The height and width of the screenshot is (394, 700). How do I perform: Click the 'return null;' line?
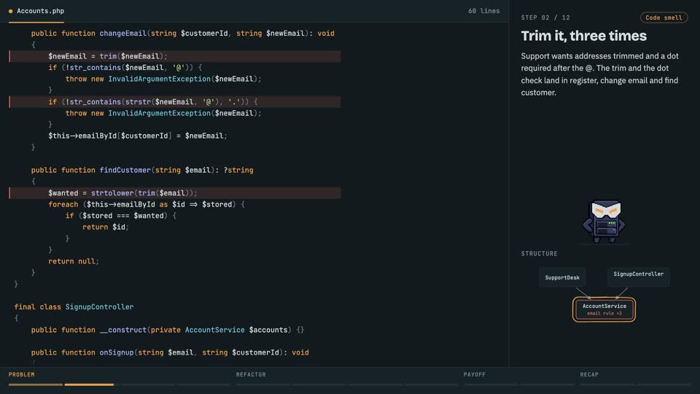pyautogui.click(x=74, y=261)
